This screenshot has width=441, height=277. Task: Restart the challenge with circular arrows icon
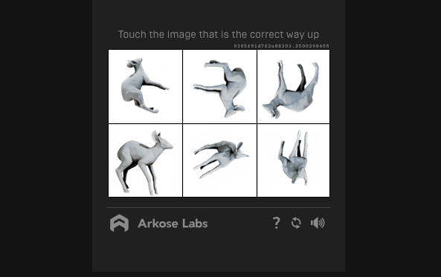point(296,223)
